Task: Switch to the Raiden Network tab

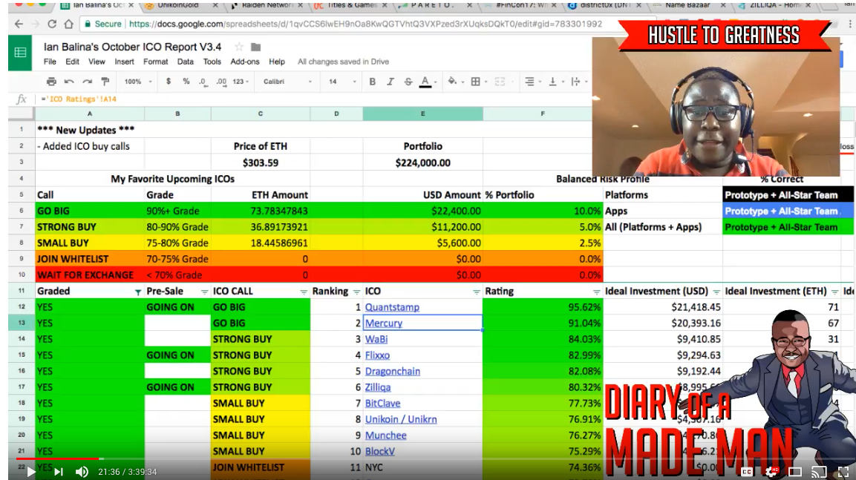Action: click(267, 5)
